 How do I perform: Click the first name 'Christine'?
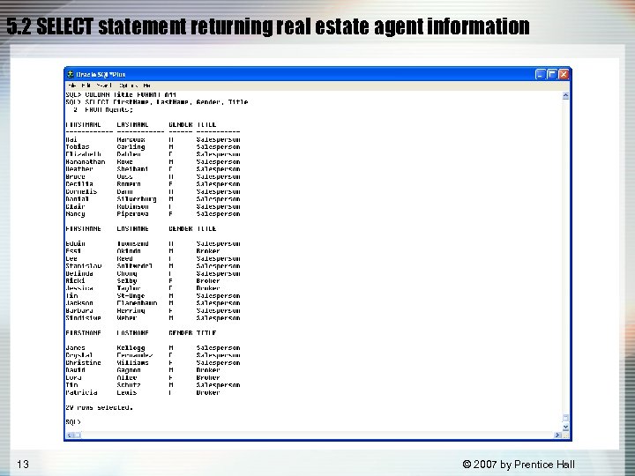(x=84, y=362)
